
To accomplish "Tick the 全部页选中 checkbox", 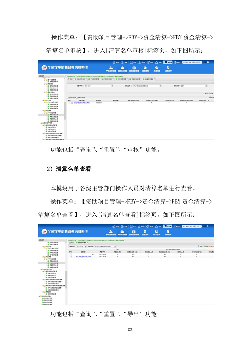I will click(76, 97).
